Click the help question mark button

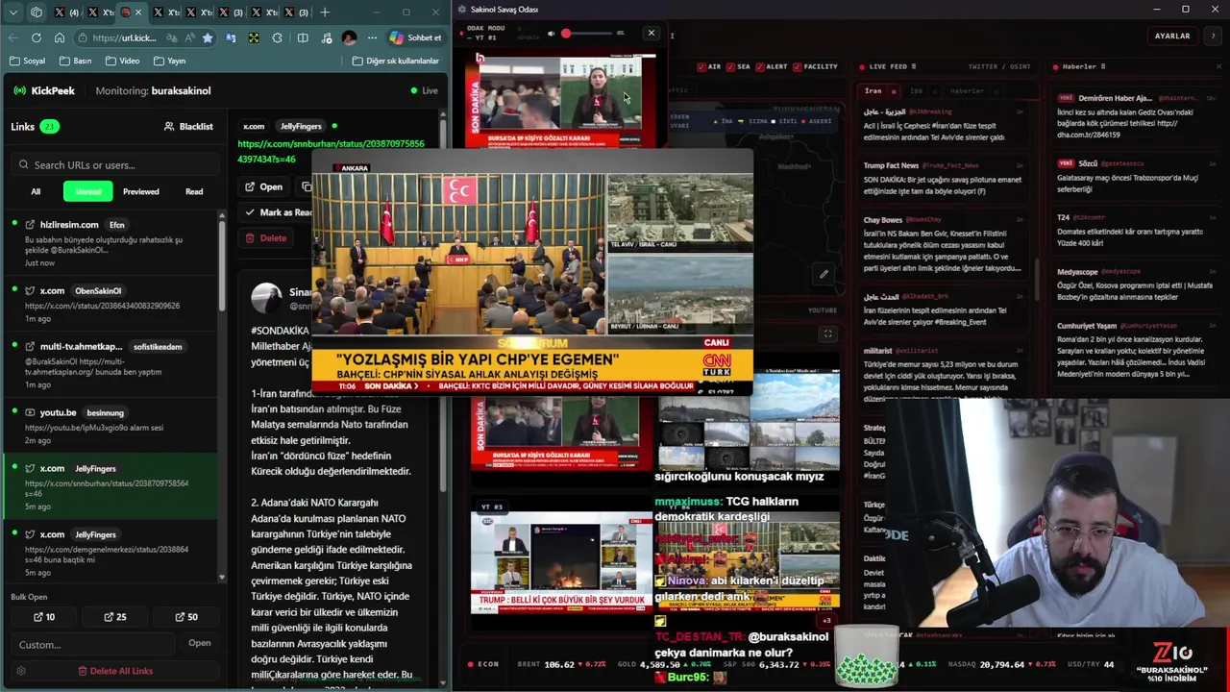[x=1213, y=36]
